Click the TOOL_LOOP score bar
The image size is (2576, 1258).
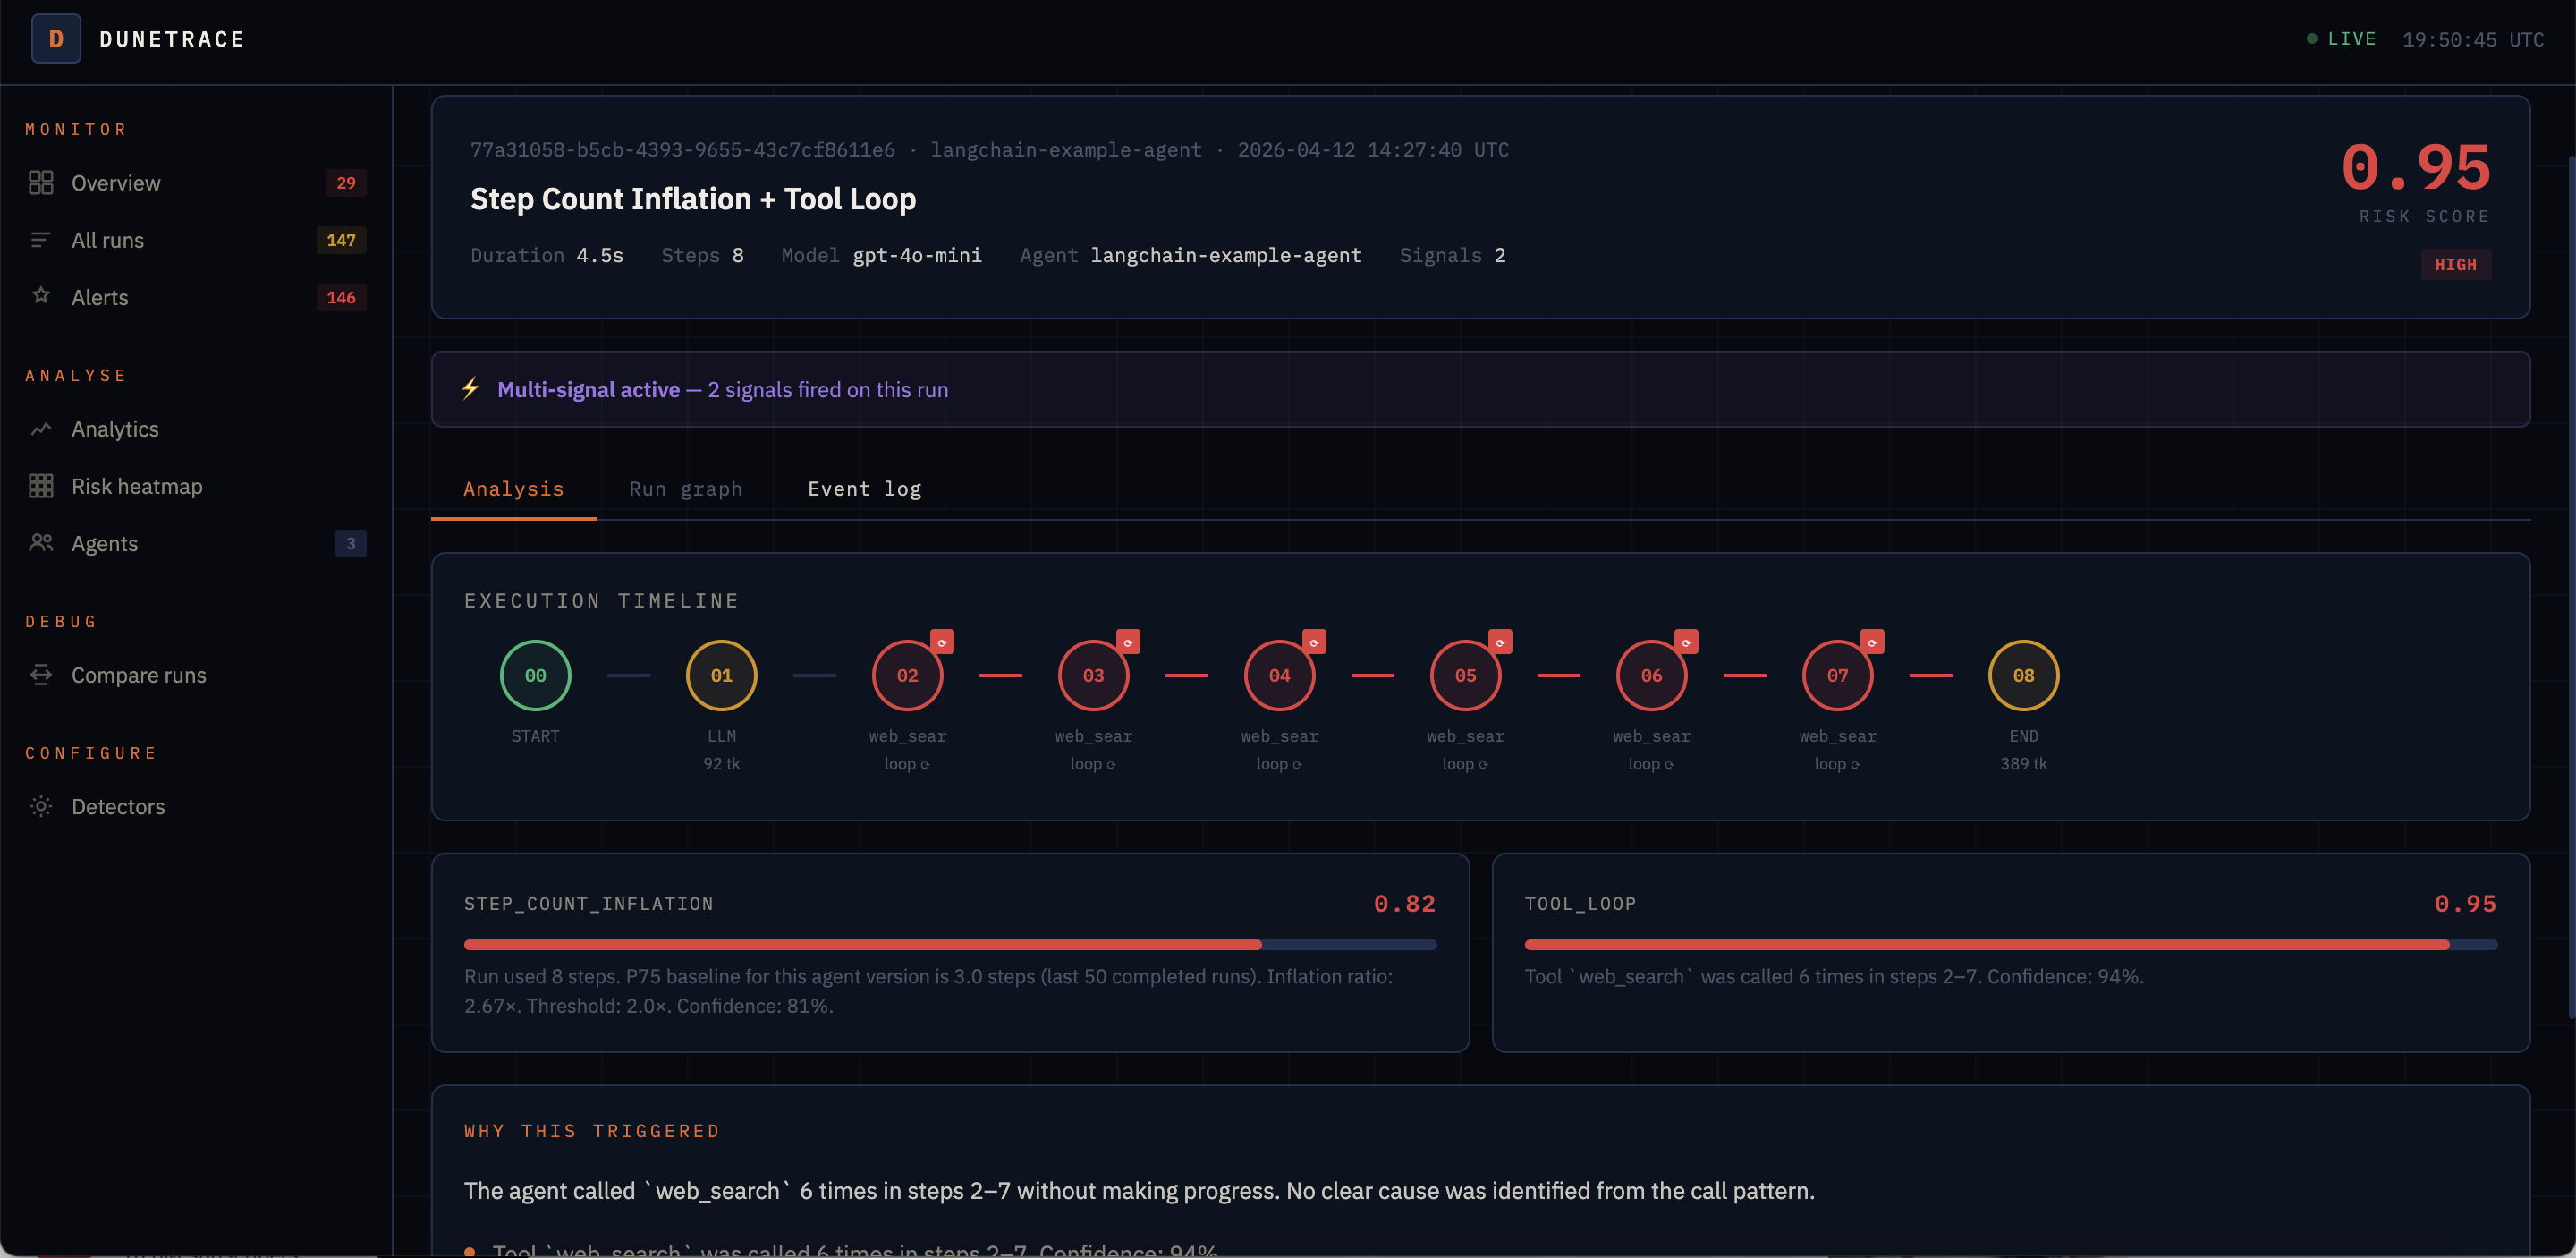click(x=2011, y=944)
